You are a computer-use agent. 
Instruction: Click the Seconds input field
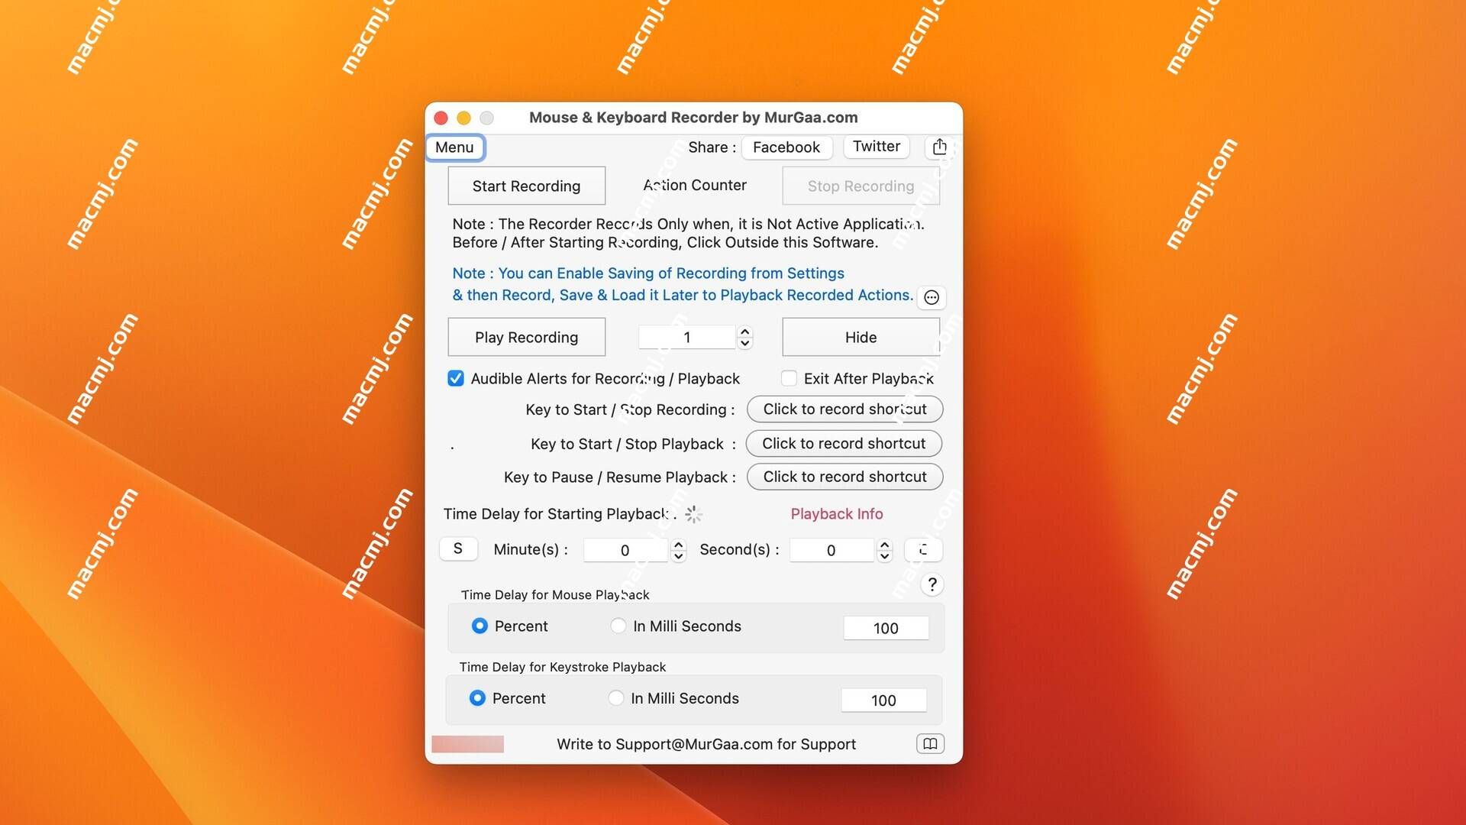pos(831,550)
